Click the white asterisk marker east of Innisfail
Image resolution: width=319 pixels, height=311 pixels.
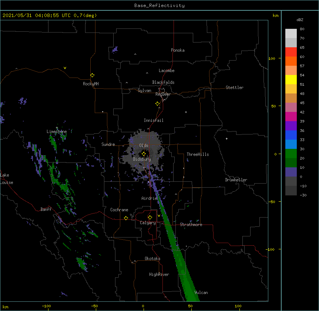[x=186, y=112]
